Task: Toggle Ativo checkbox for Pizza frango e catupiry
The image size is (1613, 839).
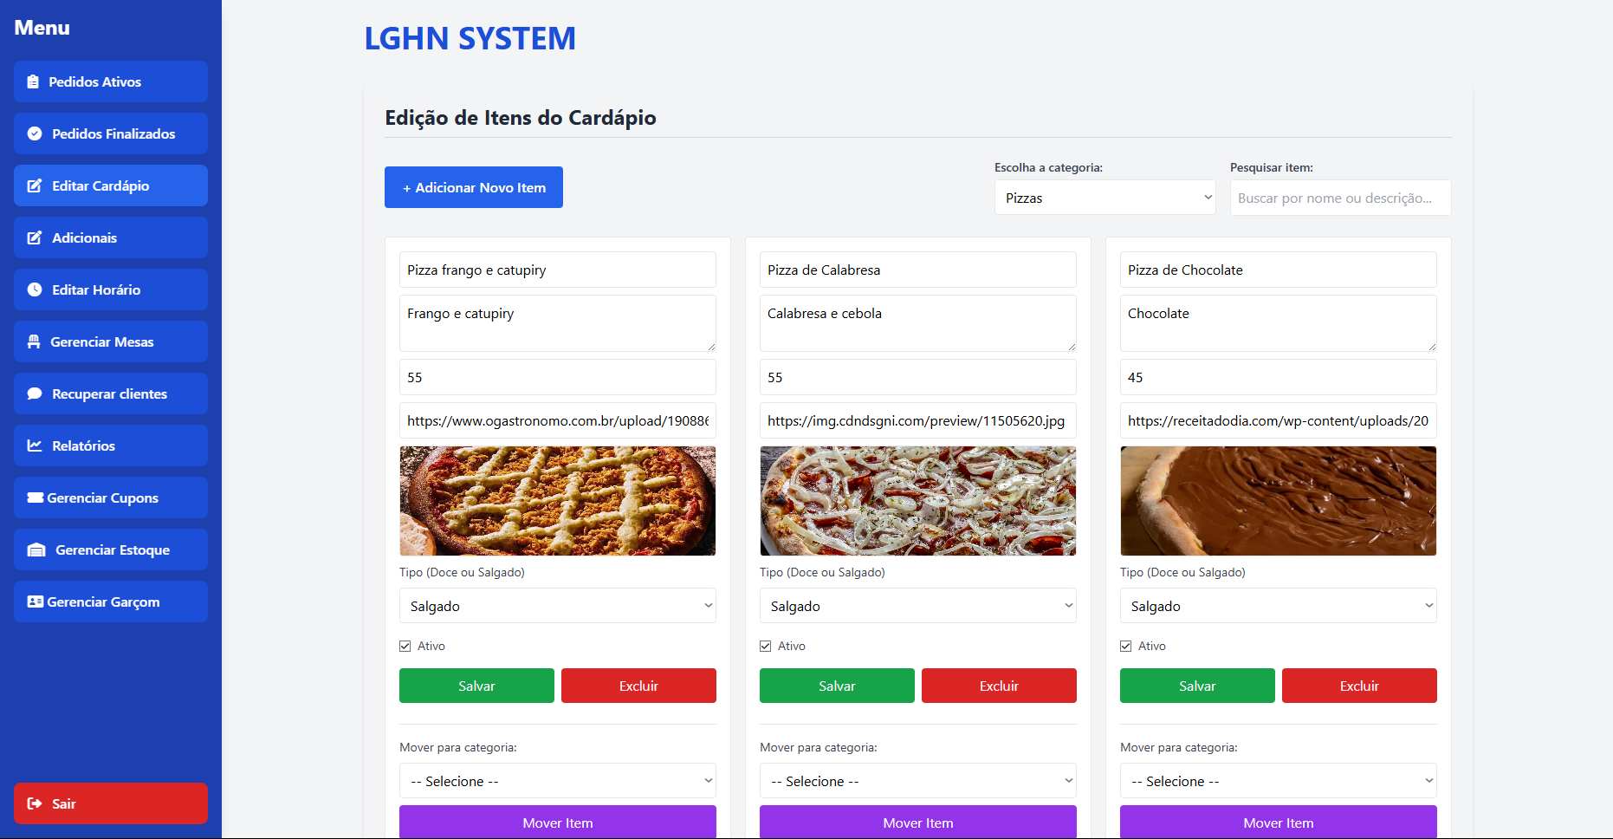Action: (x=405, y=646)
